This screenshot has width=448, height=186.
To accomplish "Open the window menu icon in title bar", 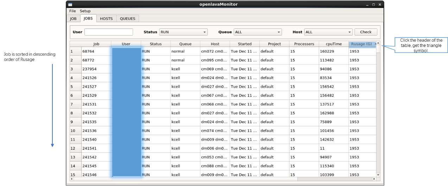I will (70, 4).
